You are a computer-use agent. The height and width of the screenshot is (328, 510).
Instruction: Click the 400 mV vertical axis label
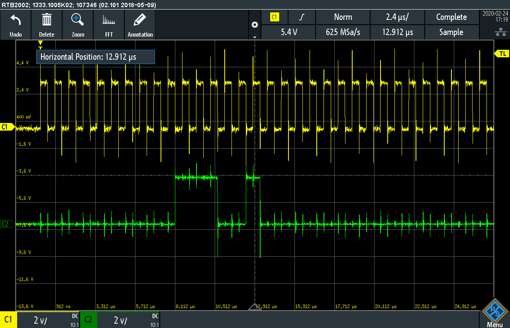tap(24, 117)
